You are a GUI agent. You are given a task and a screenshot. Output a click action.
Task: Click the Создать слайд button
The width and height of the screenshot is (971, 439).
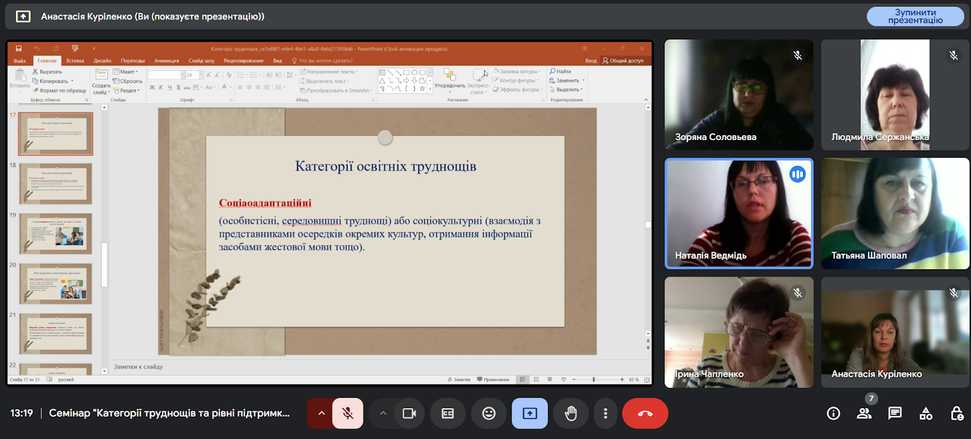coord(101,82)
